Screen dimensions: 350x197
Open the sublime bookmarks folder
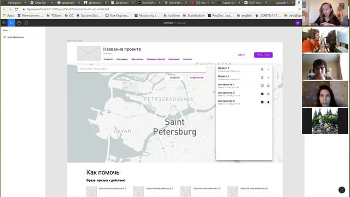pos(171,15)
